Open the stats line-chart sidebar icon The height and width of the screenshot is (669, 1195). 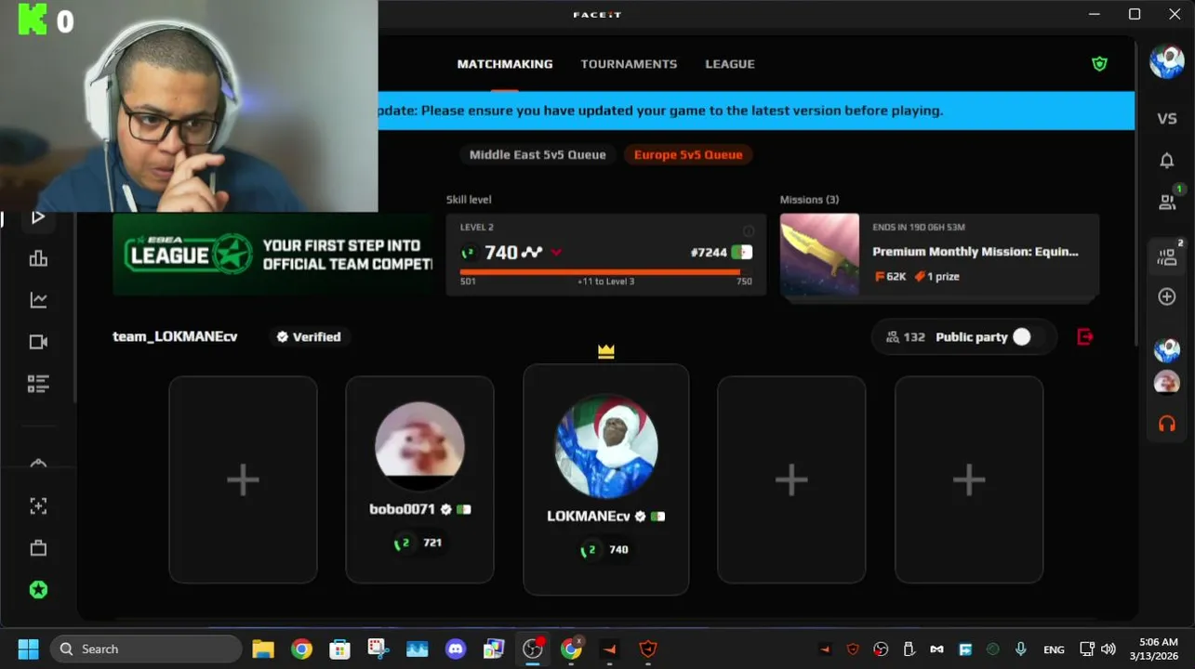click(38, 300)
